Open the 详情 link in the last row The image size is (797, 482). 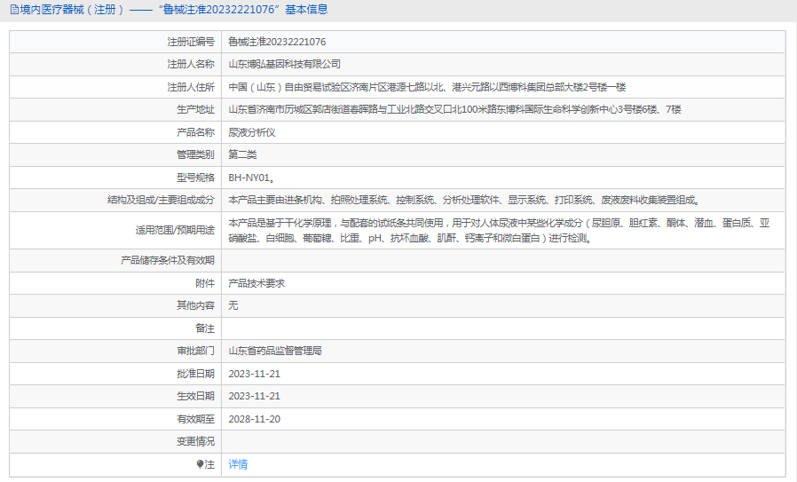tap(238, 464)
